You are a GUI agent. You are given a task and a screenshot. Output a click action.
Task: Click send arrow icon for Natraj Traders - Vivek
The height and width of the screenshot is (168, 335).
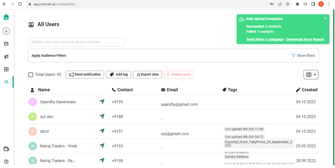(102, 146)
